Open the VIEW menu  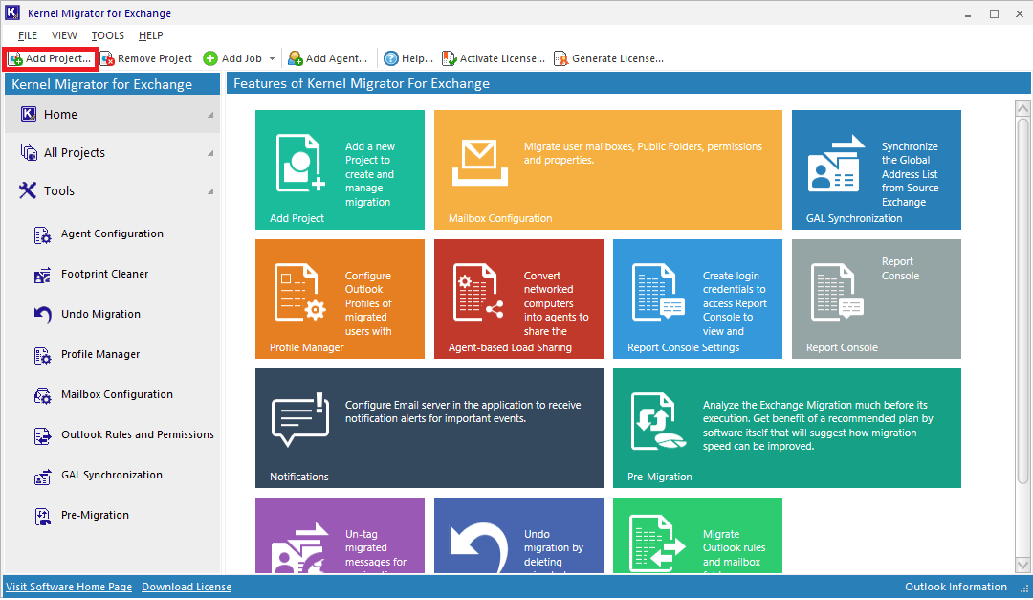tap(65, 35)
